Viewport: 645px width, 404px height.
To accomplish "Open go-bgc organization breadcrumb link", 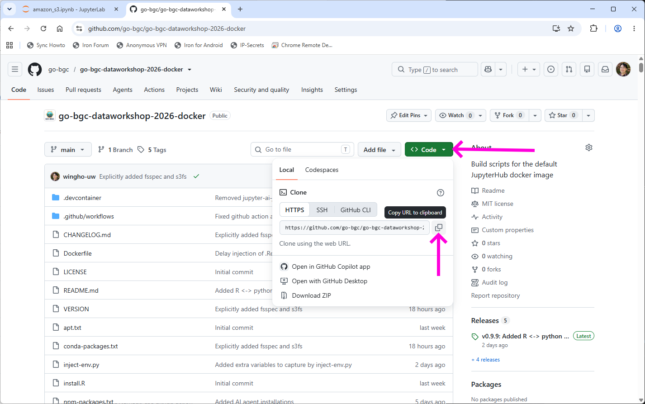I will (x=59, y=70).
